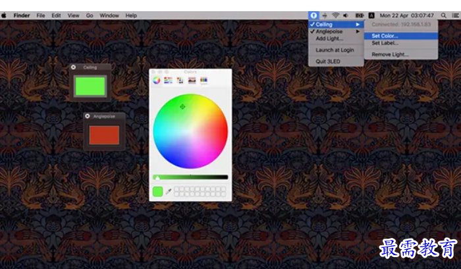Close the Ceiling light window
Screen dimensions: 461x269
click(73, 67)
